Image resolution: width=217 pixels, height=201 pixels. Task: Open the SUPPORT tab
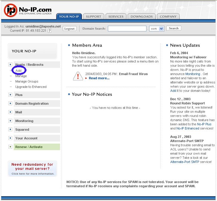point(94,16)
